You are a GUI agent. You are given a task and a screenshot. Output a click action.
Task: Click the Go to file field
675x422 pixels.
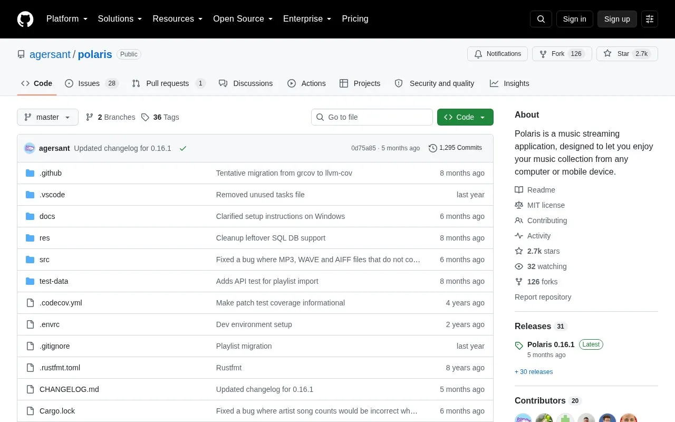point(372,117)
